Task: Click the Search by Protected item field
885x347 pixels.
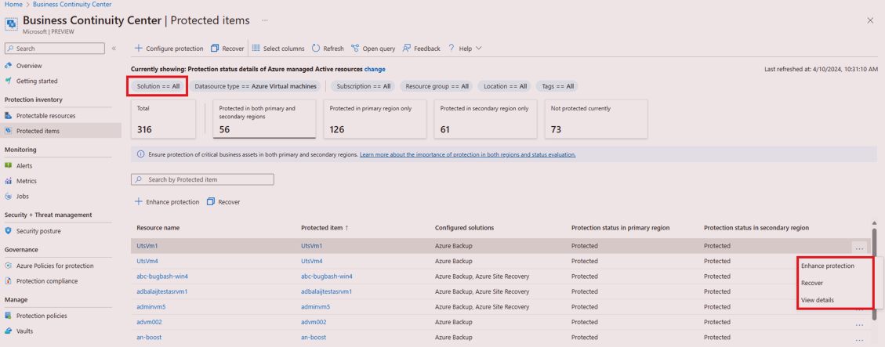Action: click(x=202, y=180)
